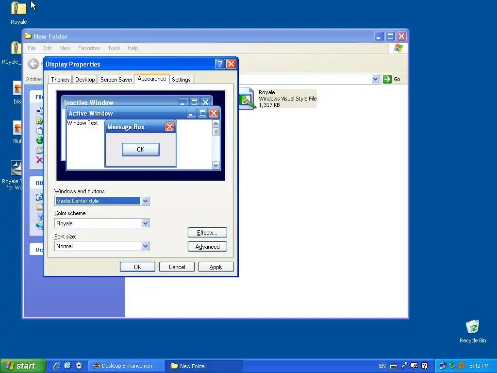This screenshot has height=373, width=497.
Task: Open the Favorites menu
Action: tap(89, 48)
